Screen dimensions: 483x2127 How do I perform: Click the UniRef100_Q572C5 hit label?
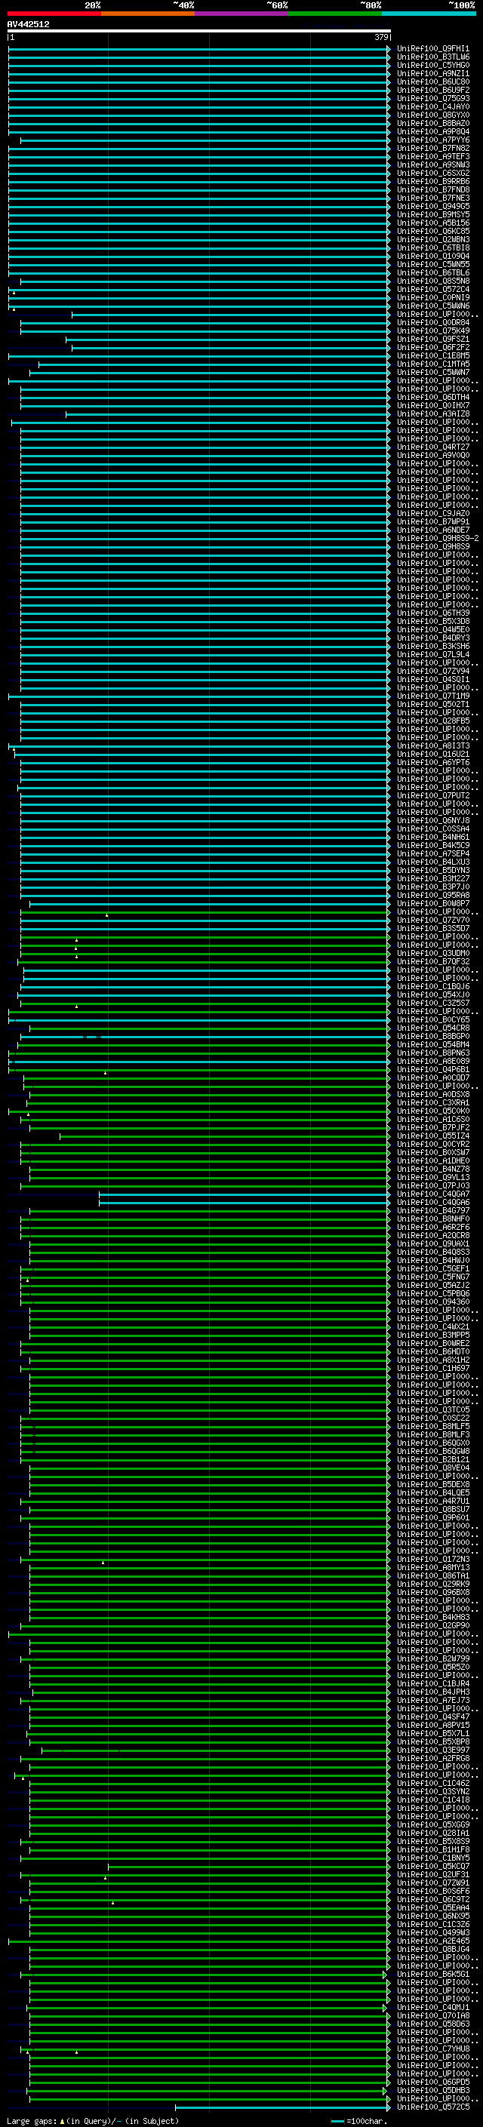click(433, 2107)
